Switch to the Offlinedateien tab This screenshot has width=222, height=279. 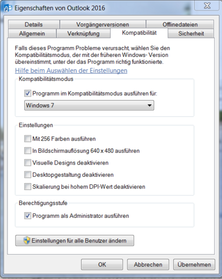[180, 24]
